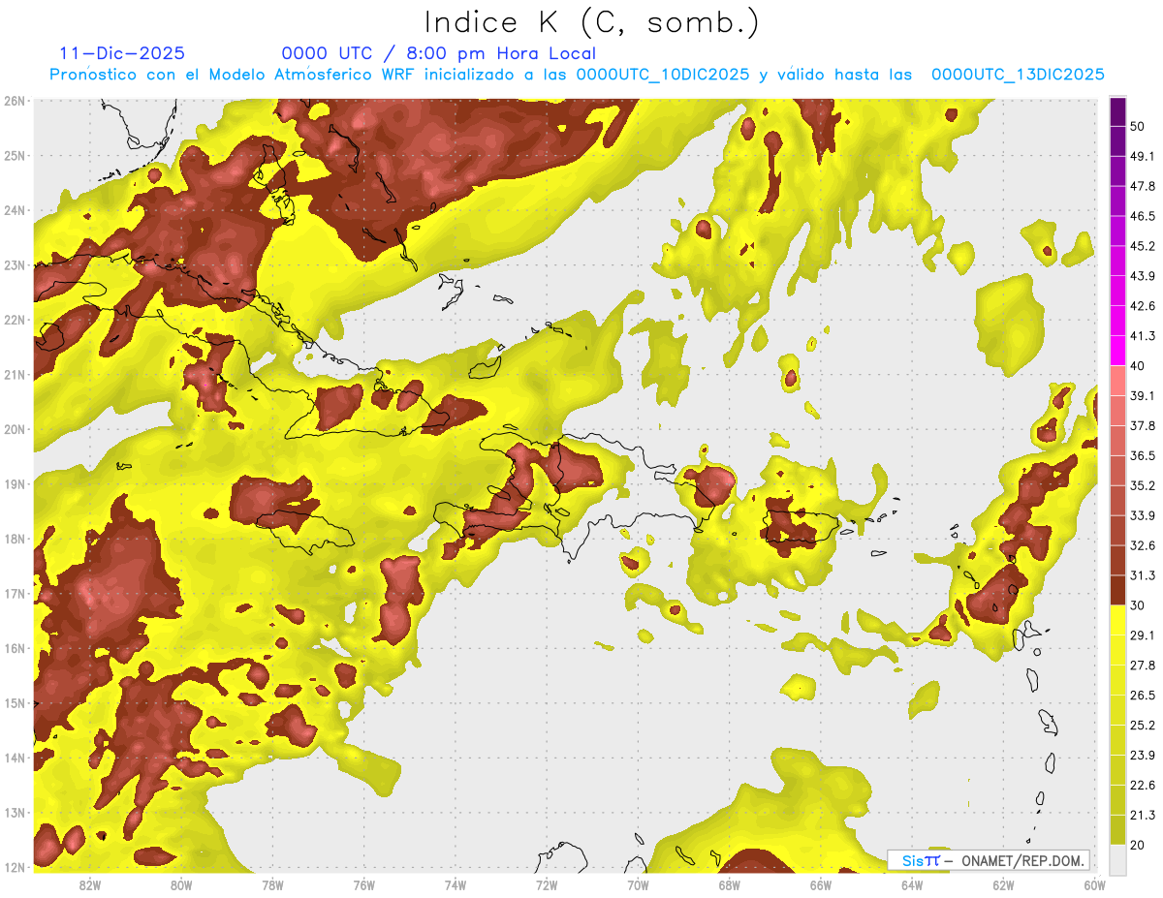Click latitude label '26N'
1163x898 pixels.
click(x=15, y=101)
